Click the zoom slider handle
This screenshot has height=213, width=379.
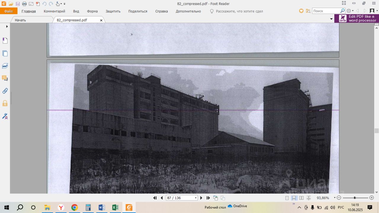click(355, 198)
